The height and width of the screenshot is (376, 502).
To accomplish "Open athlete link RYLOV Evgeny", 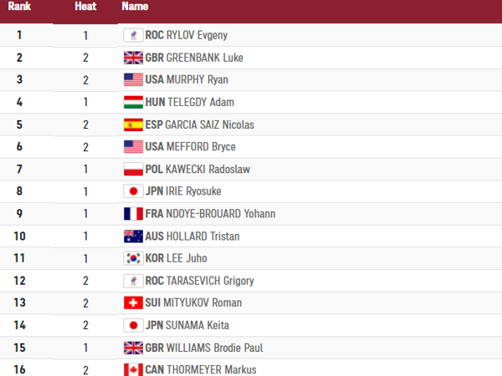I will tap(197, 35).
